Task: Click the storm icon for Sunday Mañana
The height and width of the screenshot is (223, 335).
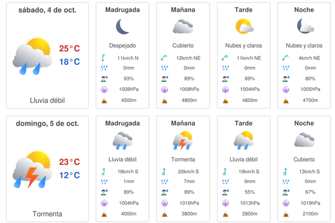Action: point(183,140)
